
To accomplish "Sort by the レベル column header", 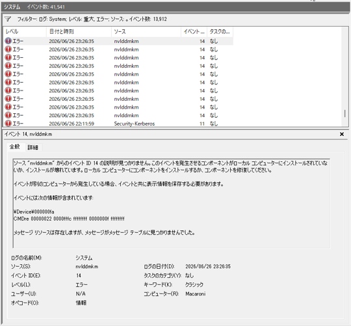I will coord(25,32).
